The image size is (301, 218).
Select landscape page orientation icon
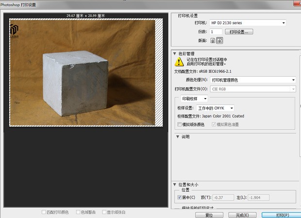coord(219,40)
